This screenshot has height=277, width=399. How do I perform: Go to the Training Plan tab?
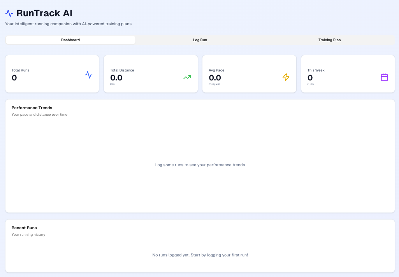point(329,40)
